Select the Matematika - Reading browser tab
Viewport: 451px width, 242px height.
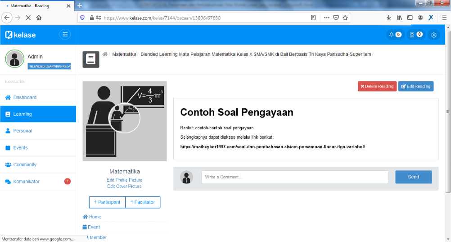tap(37, 6)
